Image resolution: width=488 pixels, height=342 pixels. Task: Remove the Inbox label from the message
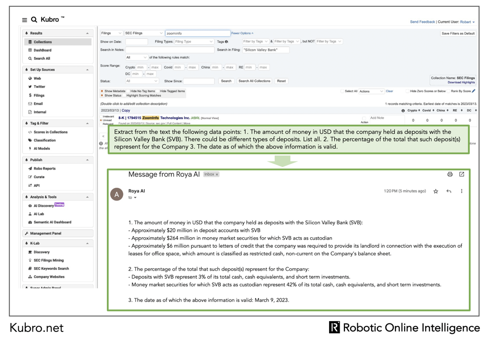pos(217,174)
